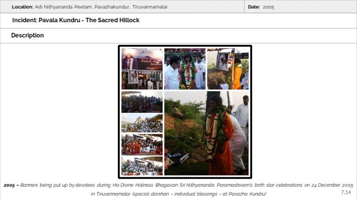Click the bold 2005 in caption
The image size is (357, 200).
(9, 185)
